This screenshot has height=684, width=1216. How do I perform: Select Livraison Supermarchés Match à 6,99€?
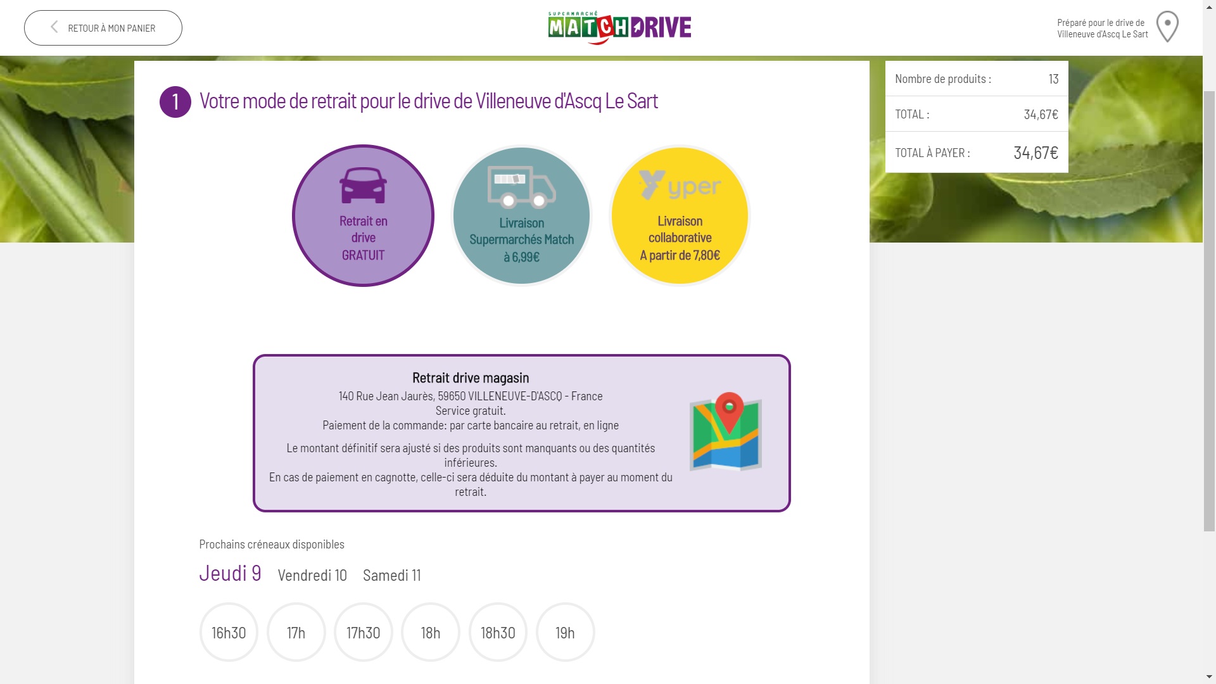(x=521, y=215)
